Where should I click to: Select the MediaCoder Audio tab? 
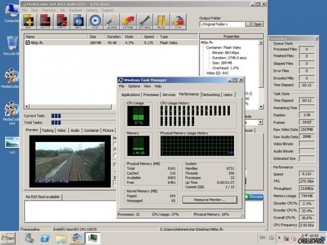coord(75,131)
